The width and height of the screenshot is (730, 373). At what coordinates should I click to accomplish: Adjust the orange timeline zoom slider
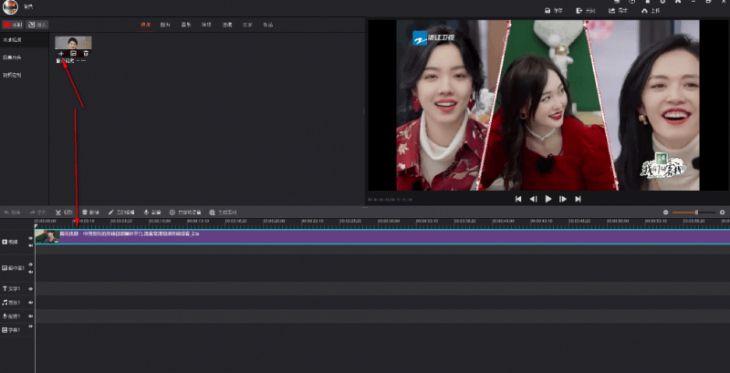click(696, 212)
